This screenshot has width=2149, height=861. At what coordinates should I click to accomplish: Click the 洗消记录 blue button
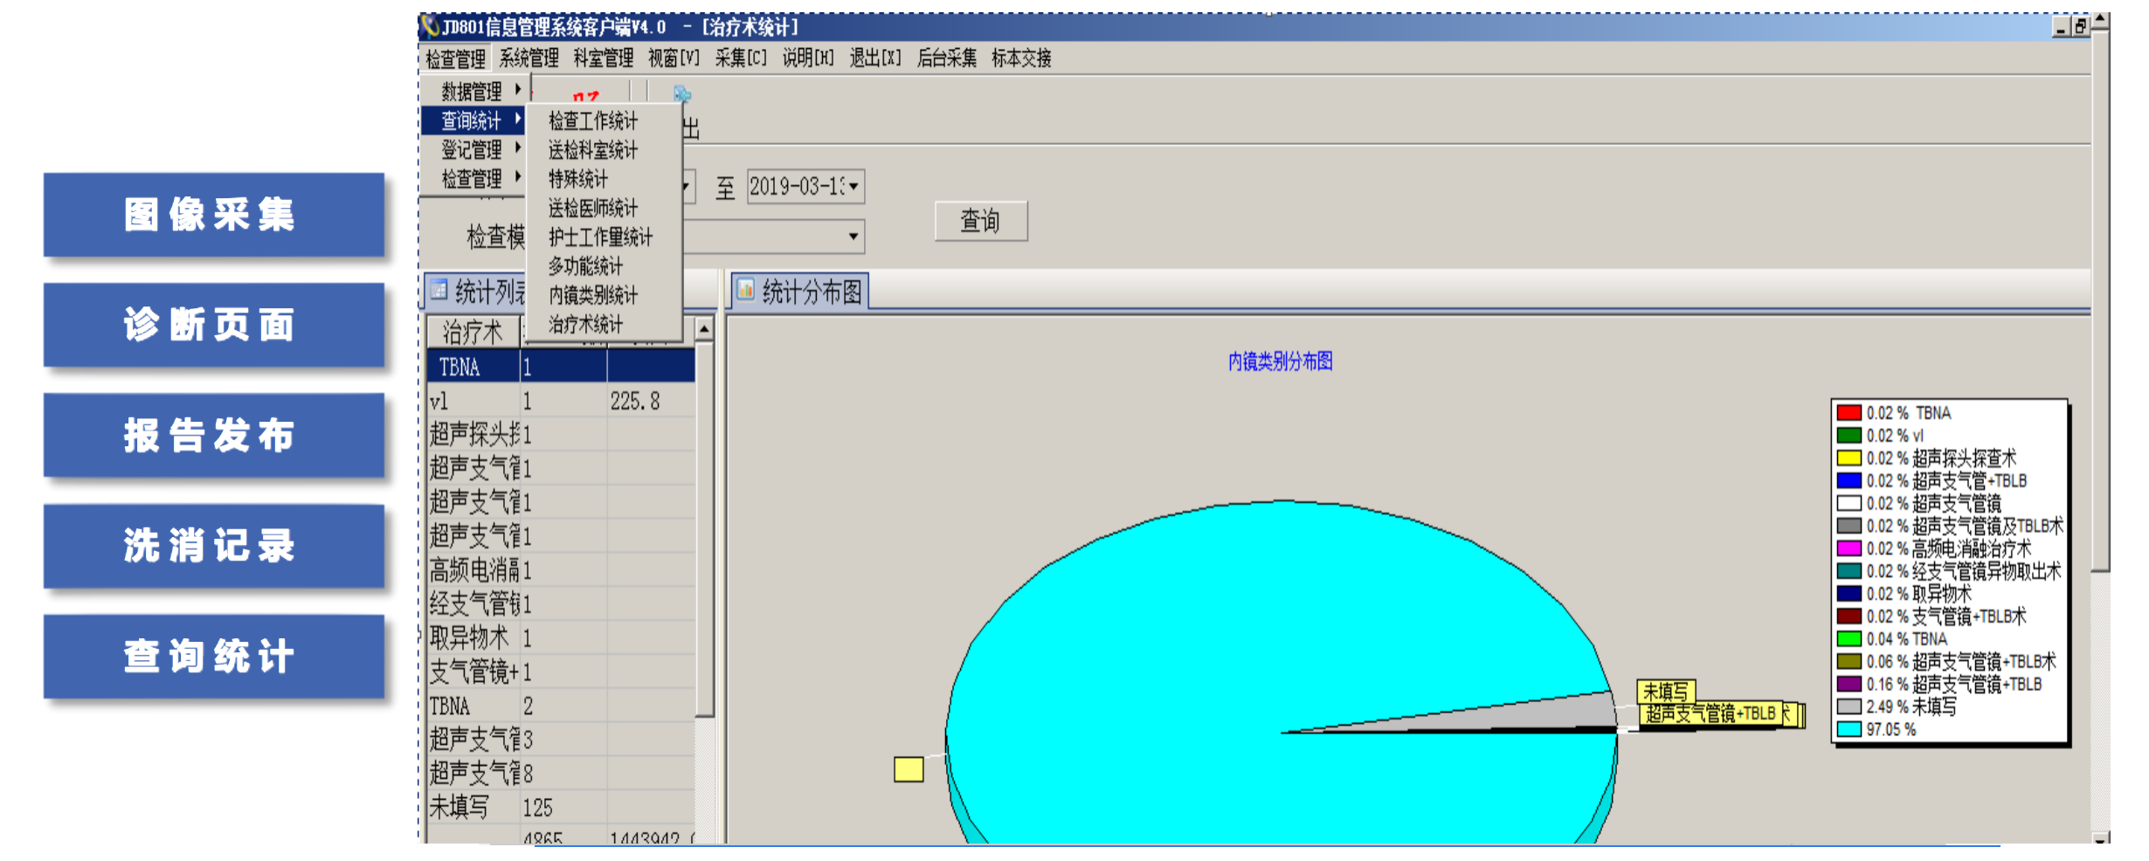point(214,546)
